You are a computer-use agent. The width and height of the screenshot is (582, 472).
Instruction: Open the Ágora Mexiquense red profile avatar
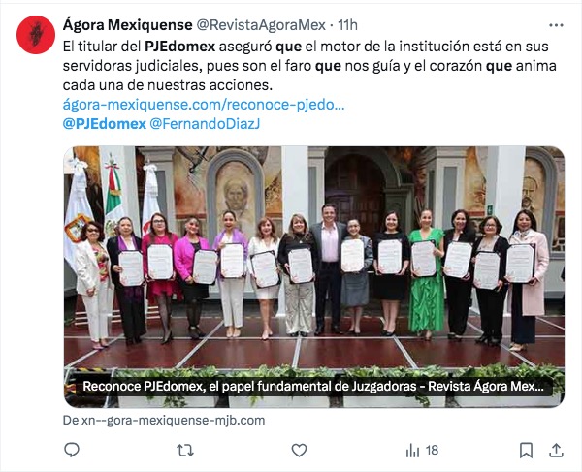tap(36, 35)
